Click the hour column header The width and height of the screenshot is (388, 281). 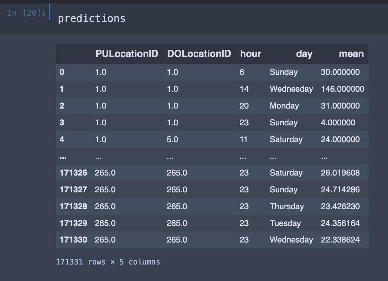(x=251, y=54)
